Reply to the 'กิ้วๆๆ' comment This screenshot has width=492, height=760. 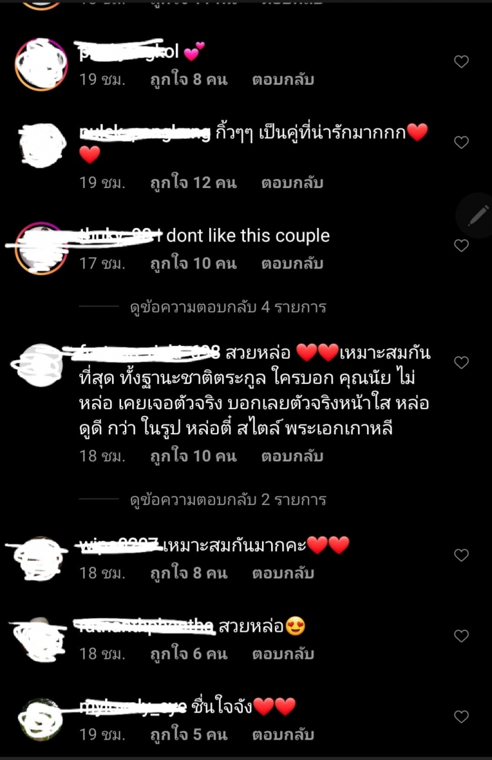coord(292,183)
